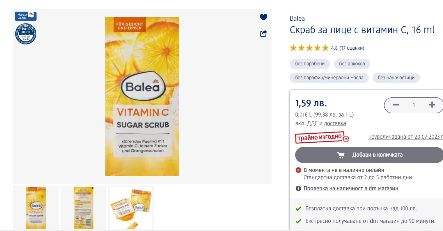Decrease quantity with minus button
The height and width of the screenshot is (231, 443).
(x=396, y=105)
